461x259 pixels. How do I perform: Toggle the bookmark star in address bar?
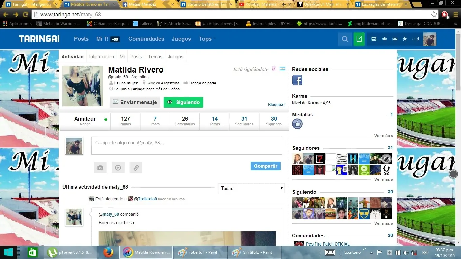[434, 15]
